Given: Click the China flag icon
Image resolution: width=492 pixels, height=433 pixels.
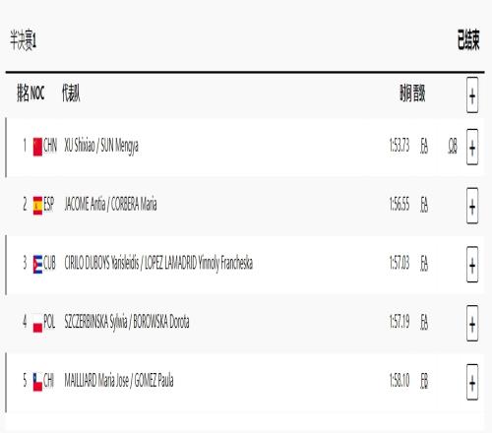Looking at the screenshot, I should point(37,147).
